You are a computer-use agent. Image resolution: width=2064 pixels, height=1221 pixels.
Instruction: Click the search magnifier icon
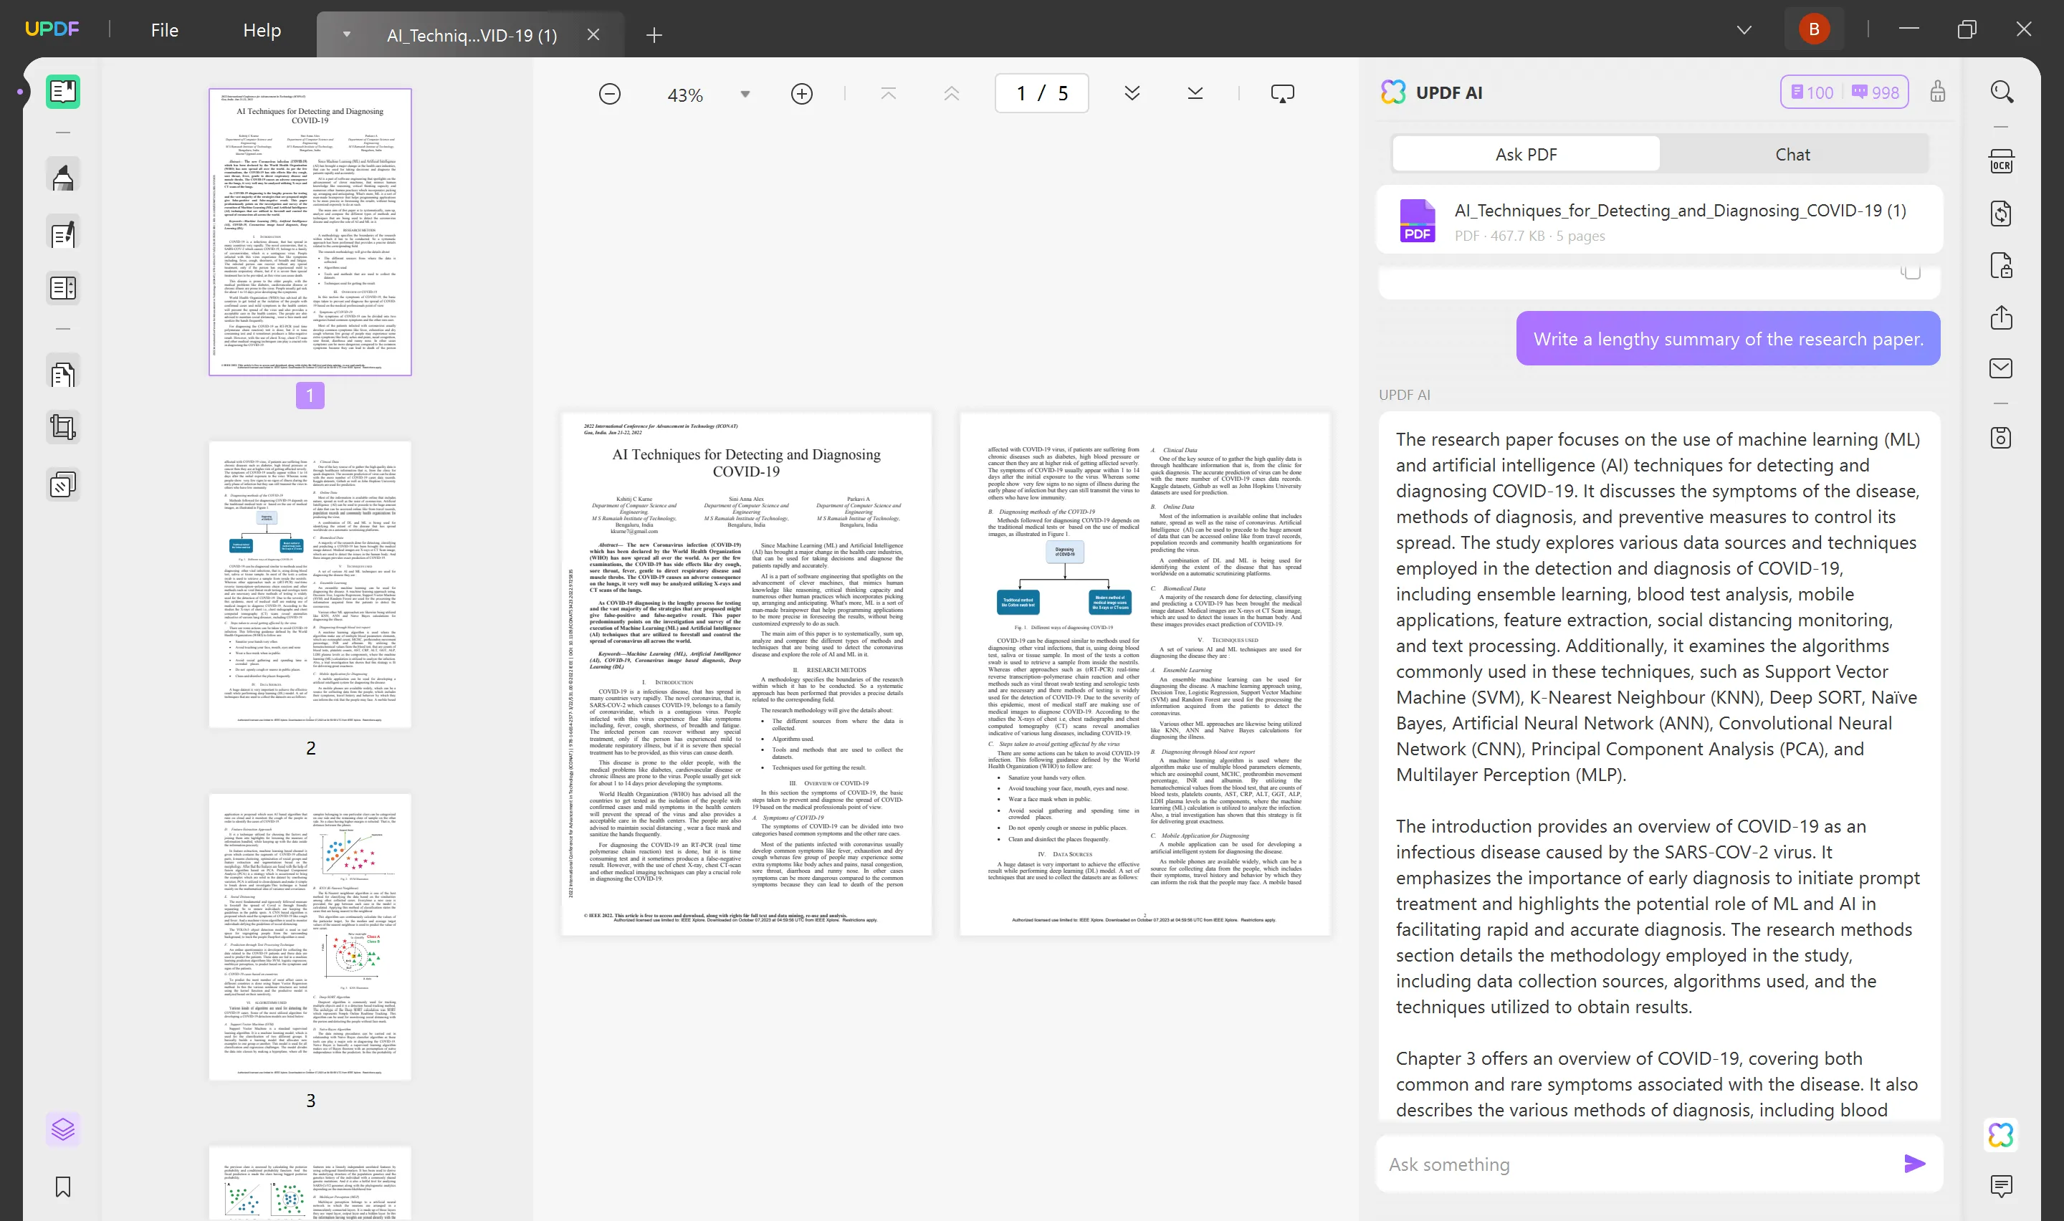click(2001, 92)
